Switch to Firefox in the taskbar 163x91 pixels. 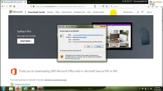pyautogui.click(x=18, y=89)
